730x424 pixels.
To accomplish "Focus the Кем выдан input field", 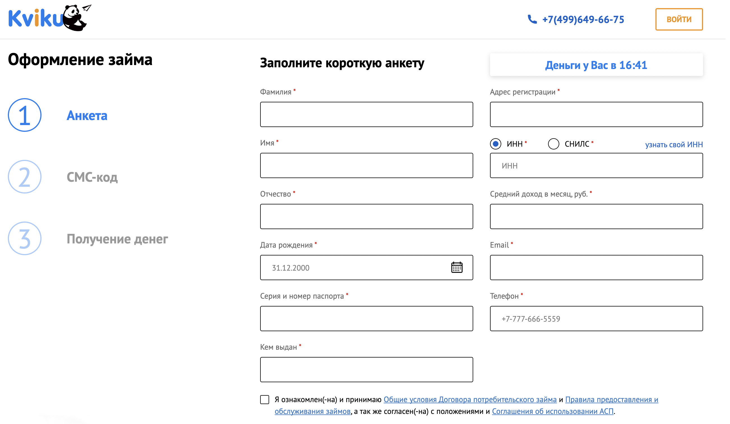I will tap(367, 370).
